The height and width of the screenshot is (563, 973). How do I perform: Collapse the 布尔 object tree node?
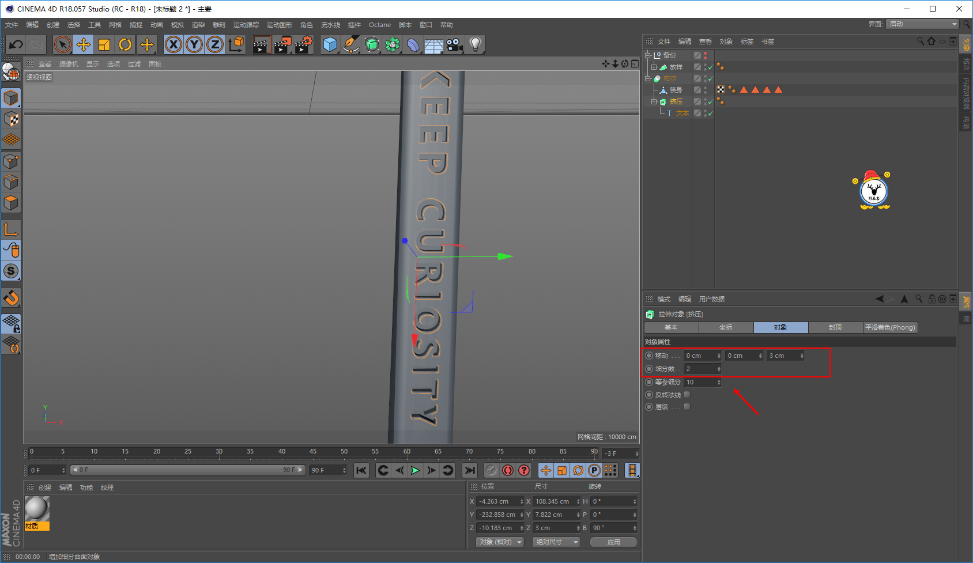pos(648,78)
